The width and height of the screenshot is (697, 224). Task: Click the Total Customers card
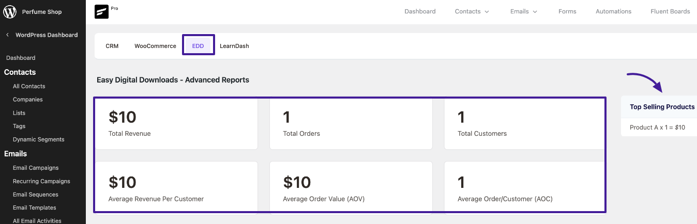pyautogui.click(x=524, y=124)
